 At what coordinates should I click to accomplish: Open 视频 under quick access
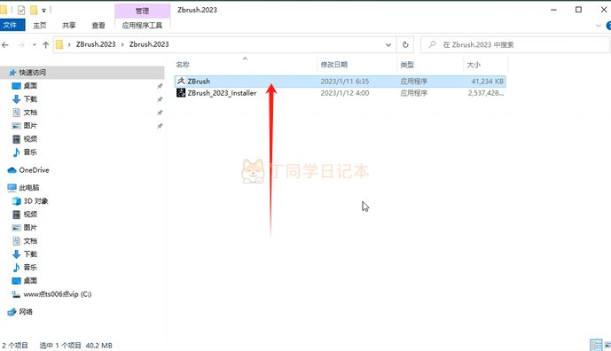point(30,138)
